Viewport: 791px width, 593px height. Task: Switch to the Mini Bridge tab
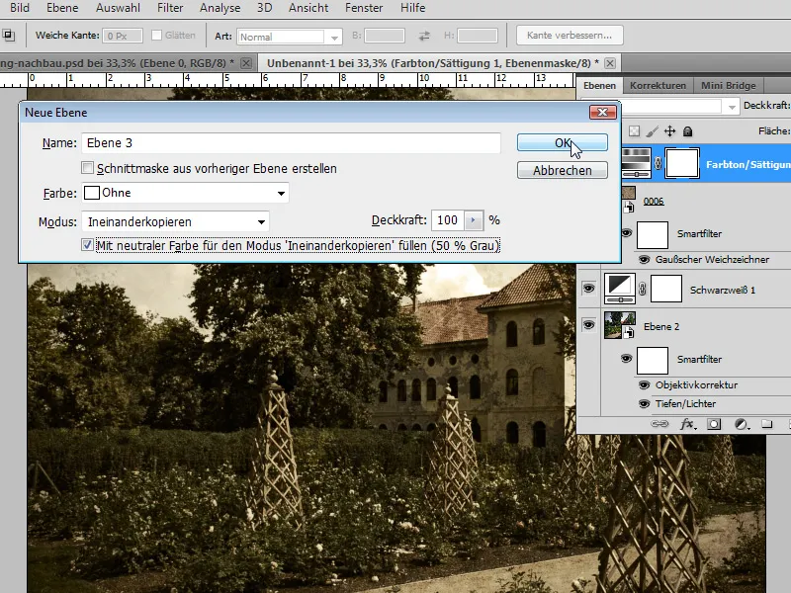point(728,85)
